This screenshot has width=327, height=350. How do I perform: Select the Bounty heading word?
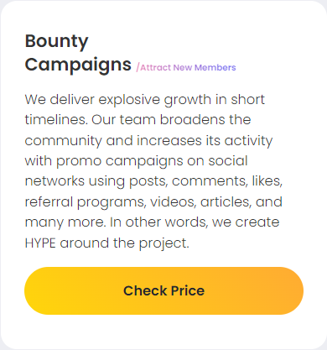point(56,42)
